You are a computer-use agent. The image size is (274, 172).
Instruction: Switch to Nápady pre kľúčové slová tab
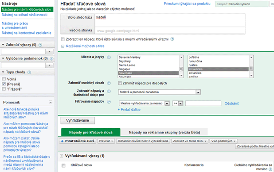(x=91, y=132)
